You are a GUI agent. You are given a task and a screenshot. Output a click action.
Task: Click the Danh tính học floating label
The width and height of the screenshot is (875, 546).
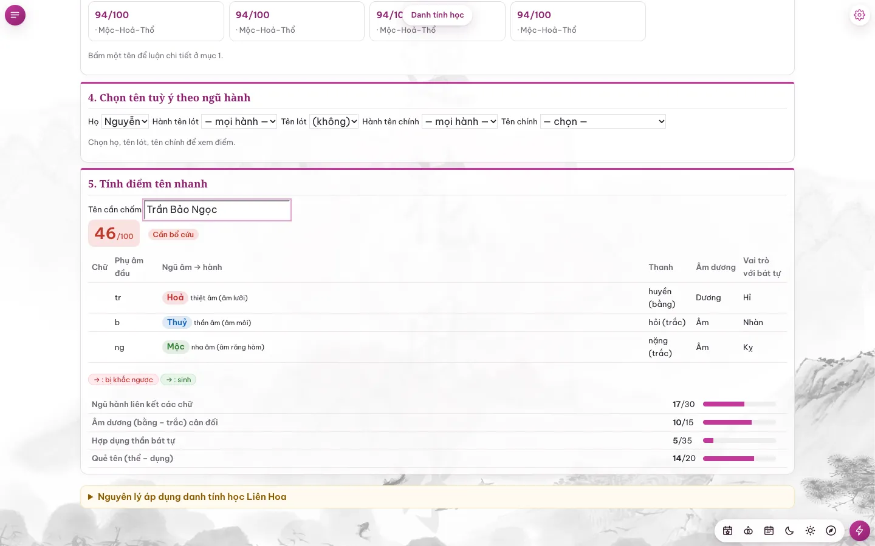coord(437,15)
